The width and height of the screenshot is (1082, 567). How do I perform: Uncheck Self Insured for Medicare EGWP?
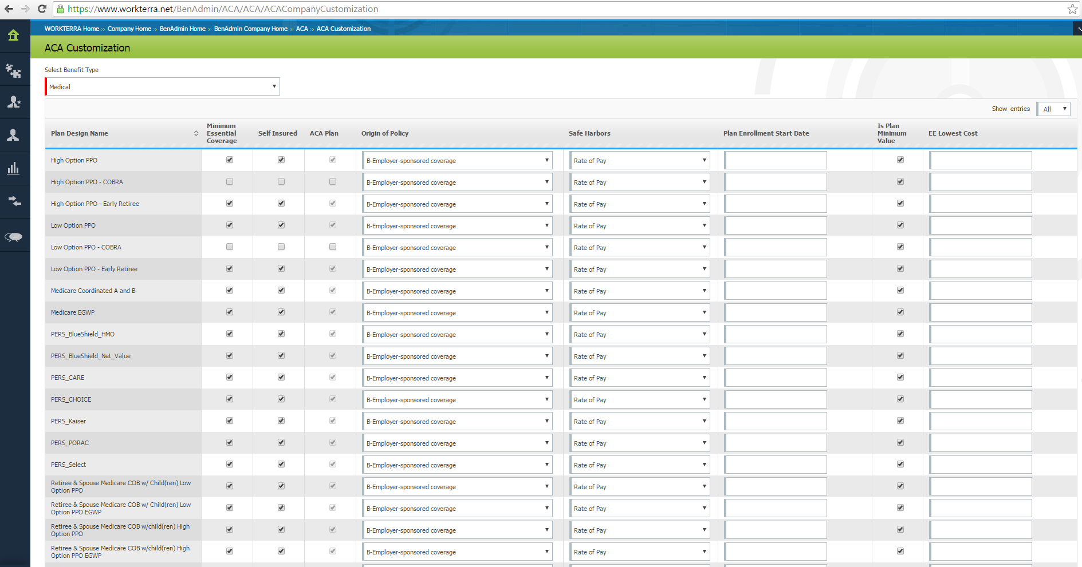pyautogui.click(x=281, y=312)
